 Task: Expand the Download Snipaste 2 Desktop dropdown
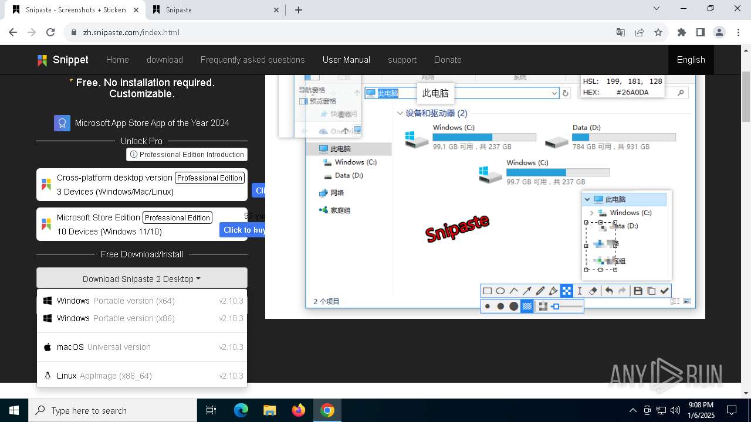pyautogui.click(x=142, y=278)
